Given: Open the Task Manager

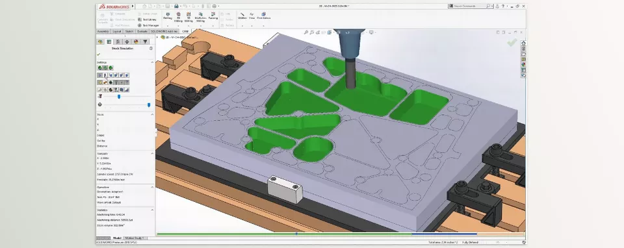Looking at the screenshot, I should [x=148, y=25].
